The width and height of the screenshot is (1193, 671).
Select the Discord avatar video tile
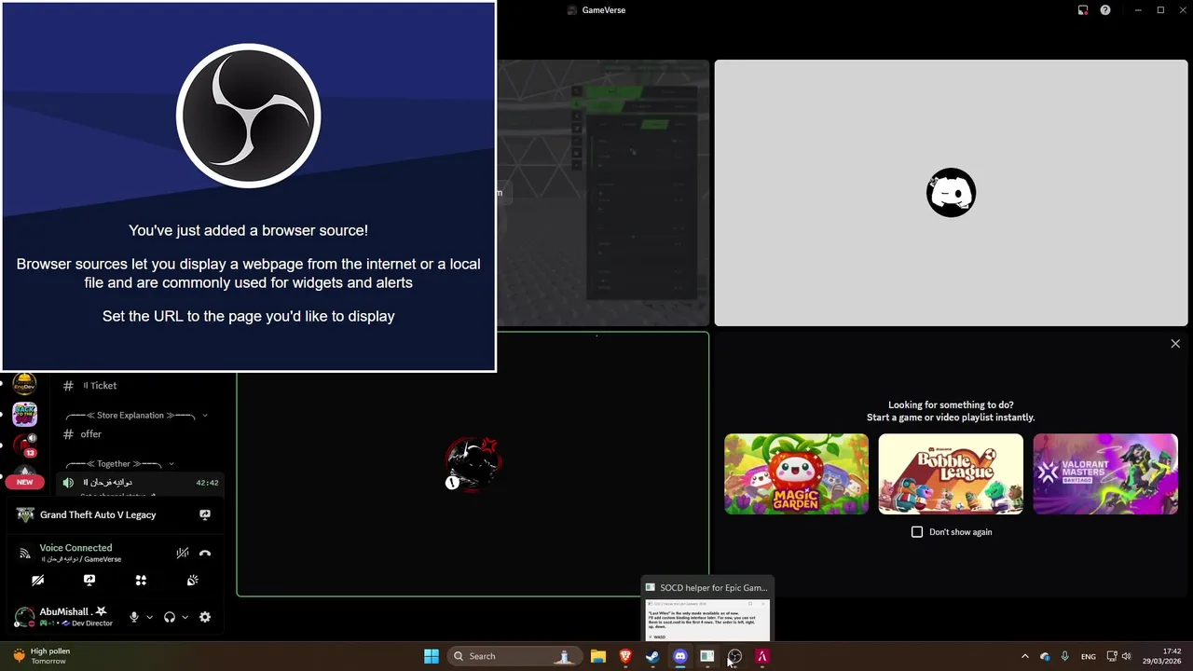951,193
